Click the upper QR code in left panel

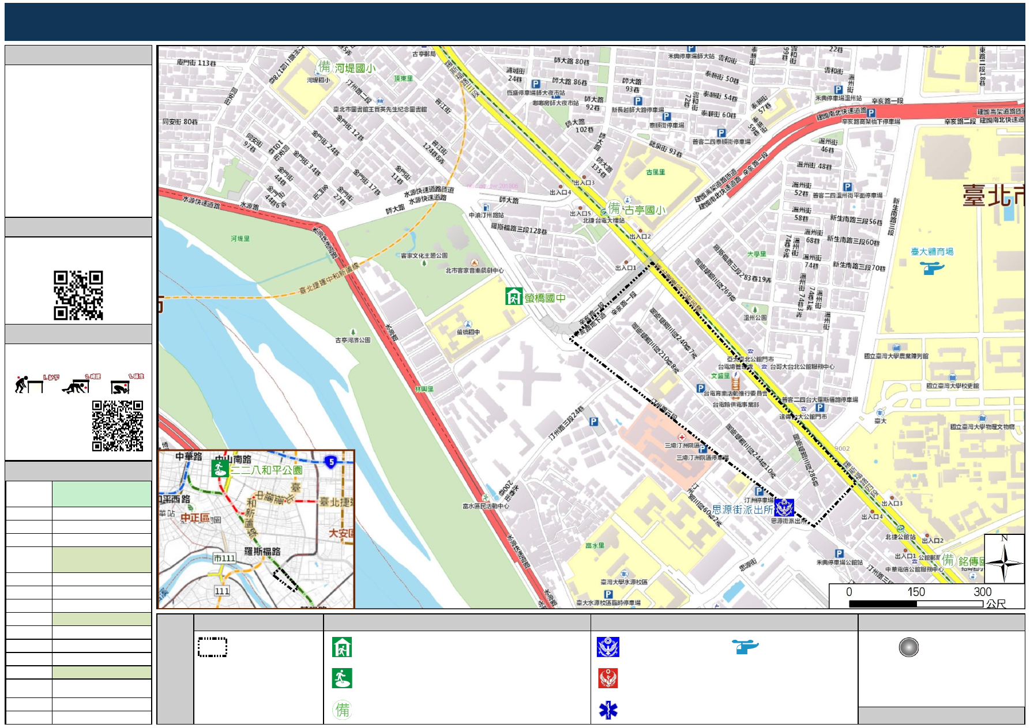click(x=78, y=295)
